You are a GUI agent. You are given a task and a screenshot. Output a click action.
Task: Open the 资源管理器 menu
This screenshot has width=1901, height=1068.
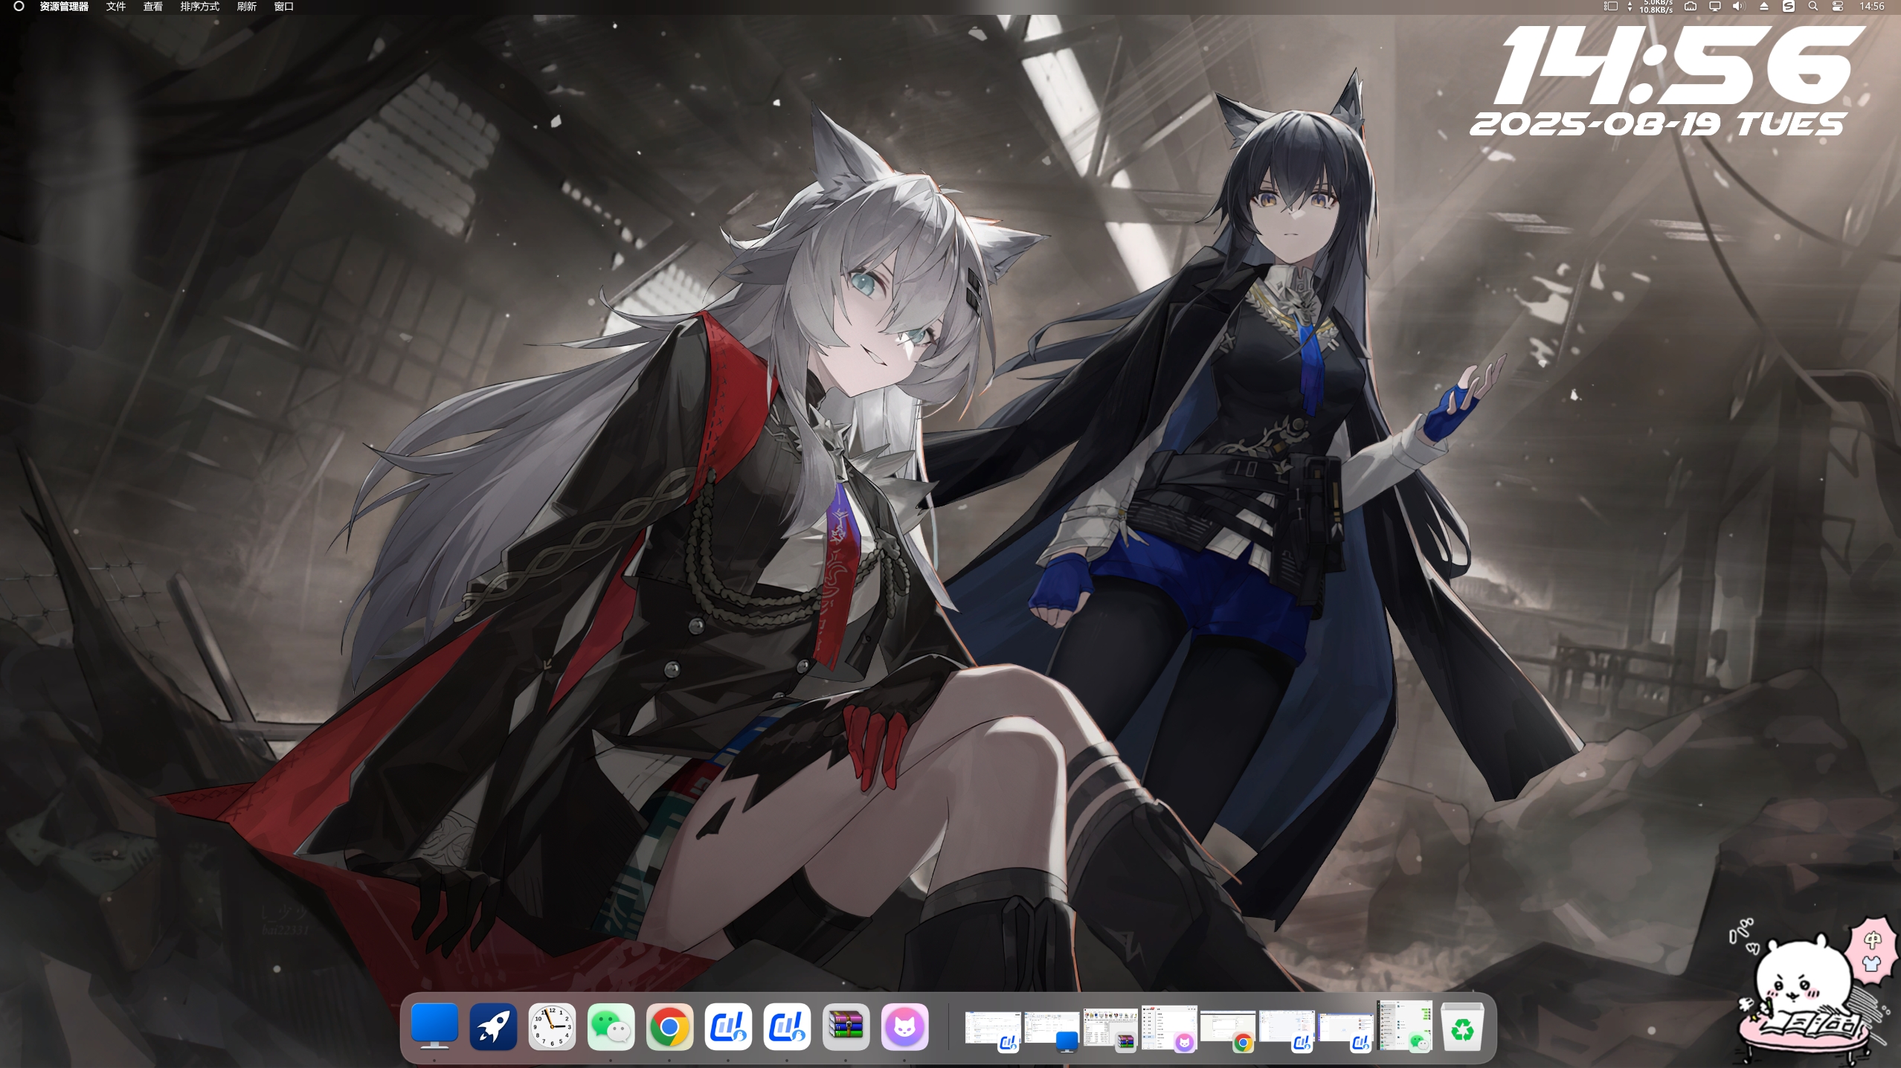click(64, 7)
